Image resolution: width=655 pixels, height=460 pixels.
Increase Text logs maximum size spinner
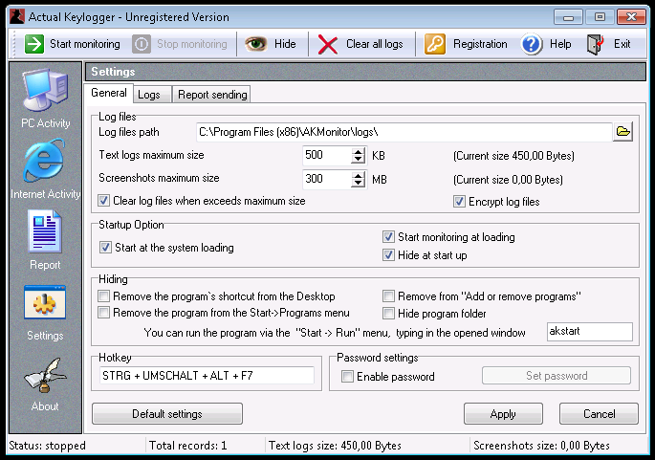pos(358,152)
